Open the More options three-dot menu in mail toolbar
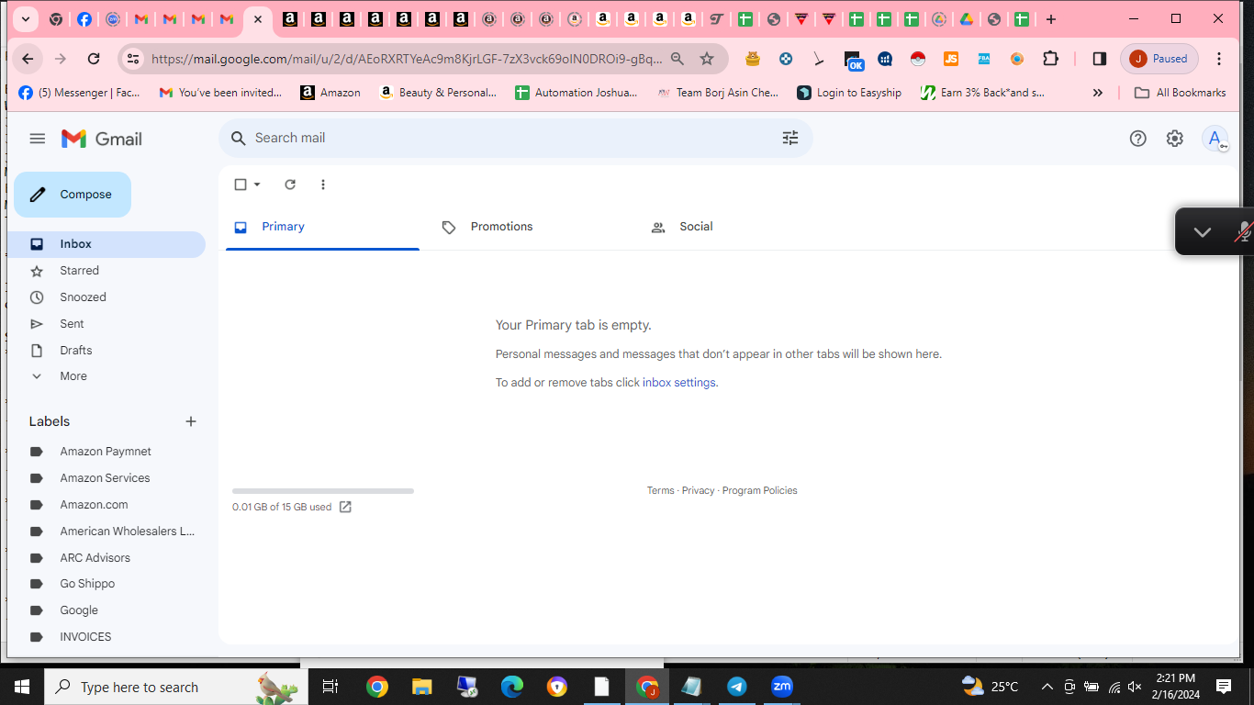 (x=322, y=185)
